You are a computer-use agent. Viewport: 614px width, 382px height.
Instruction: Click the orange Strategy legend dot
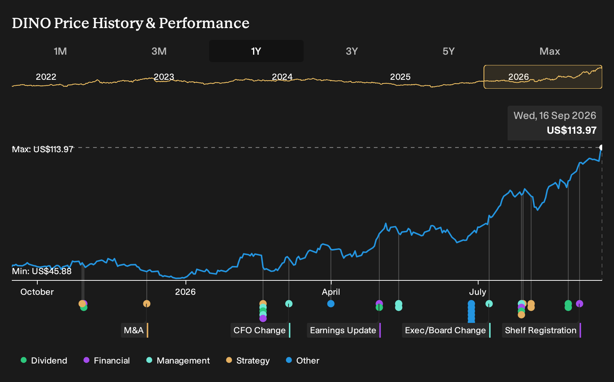(x=229, y=360)
